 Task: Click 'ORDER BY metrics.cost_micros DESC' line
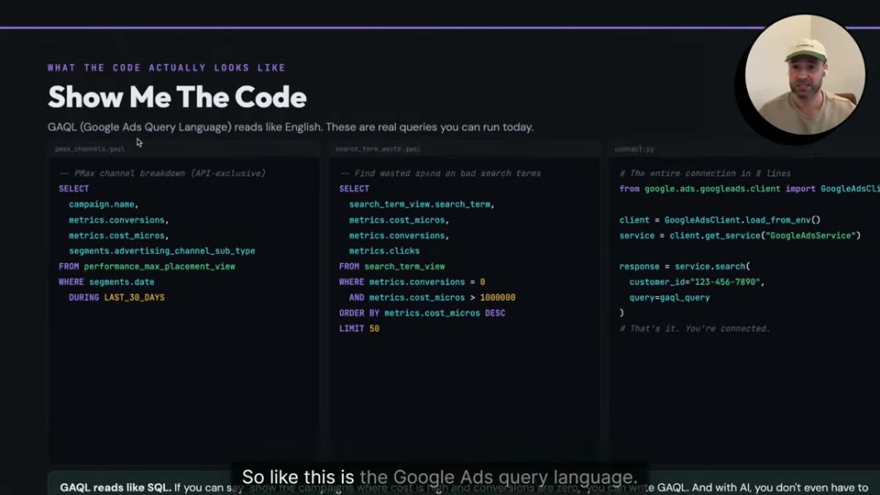[422, 313]
